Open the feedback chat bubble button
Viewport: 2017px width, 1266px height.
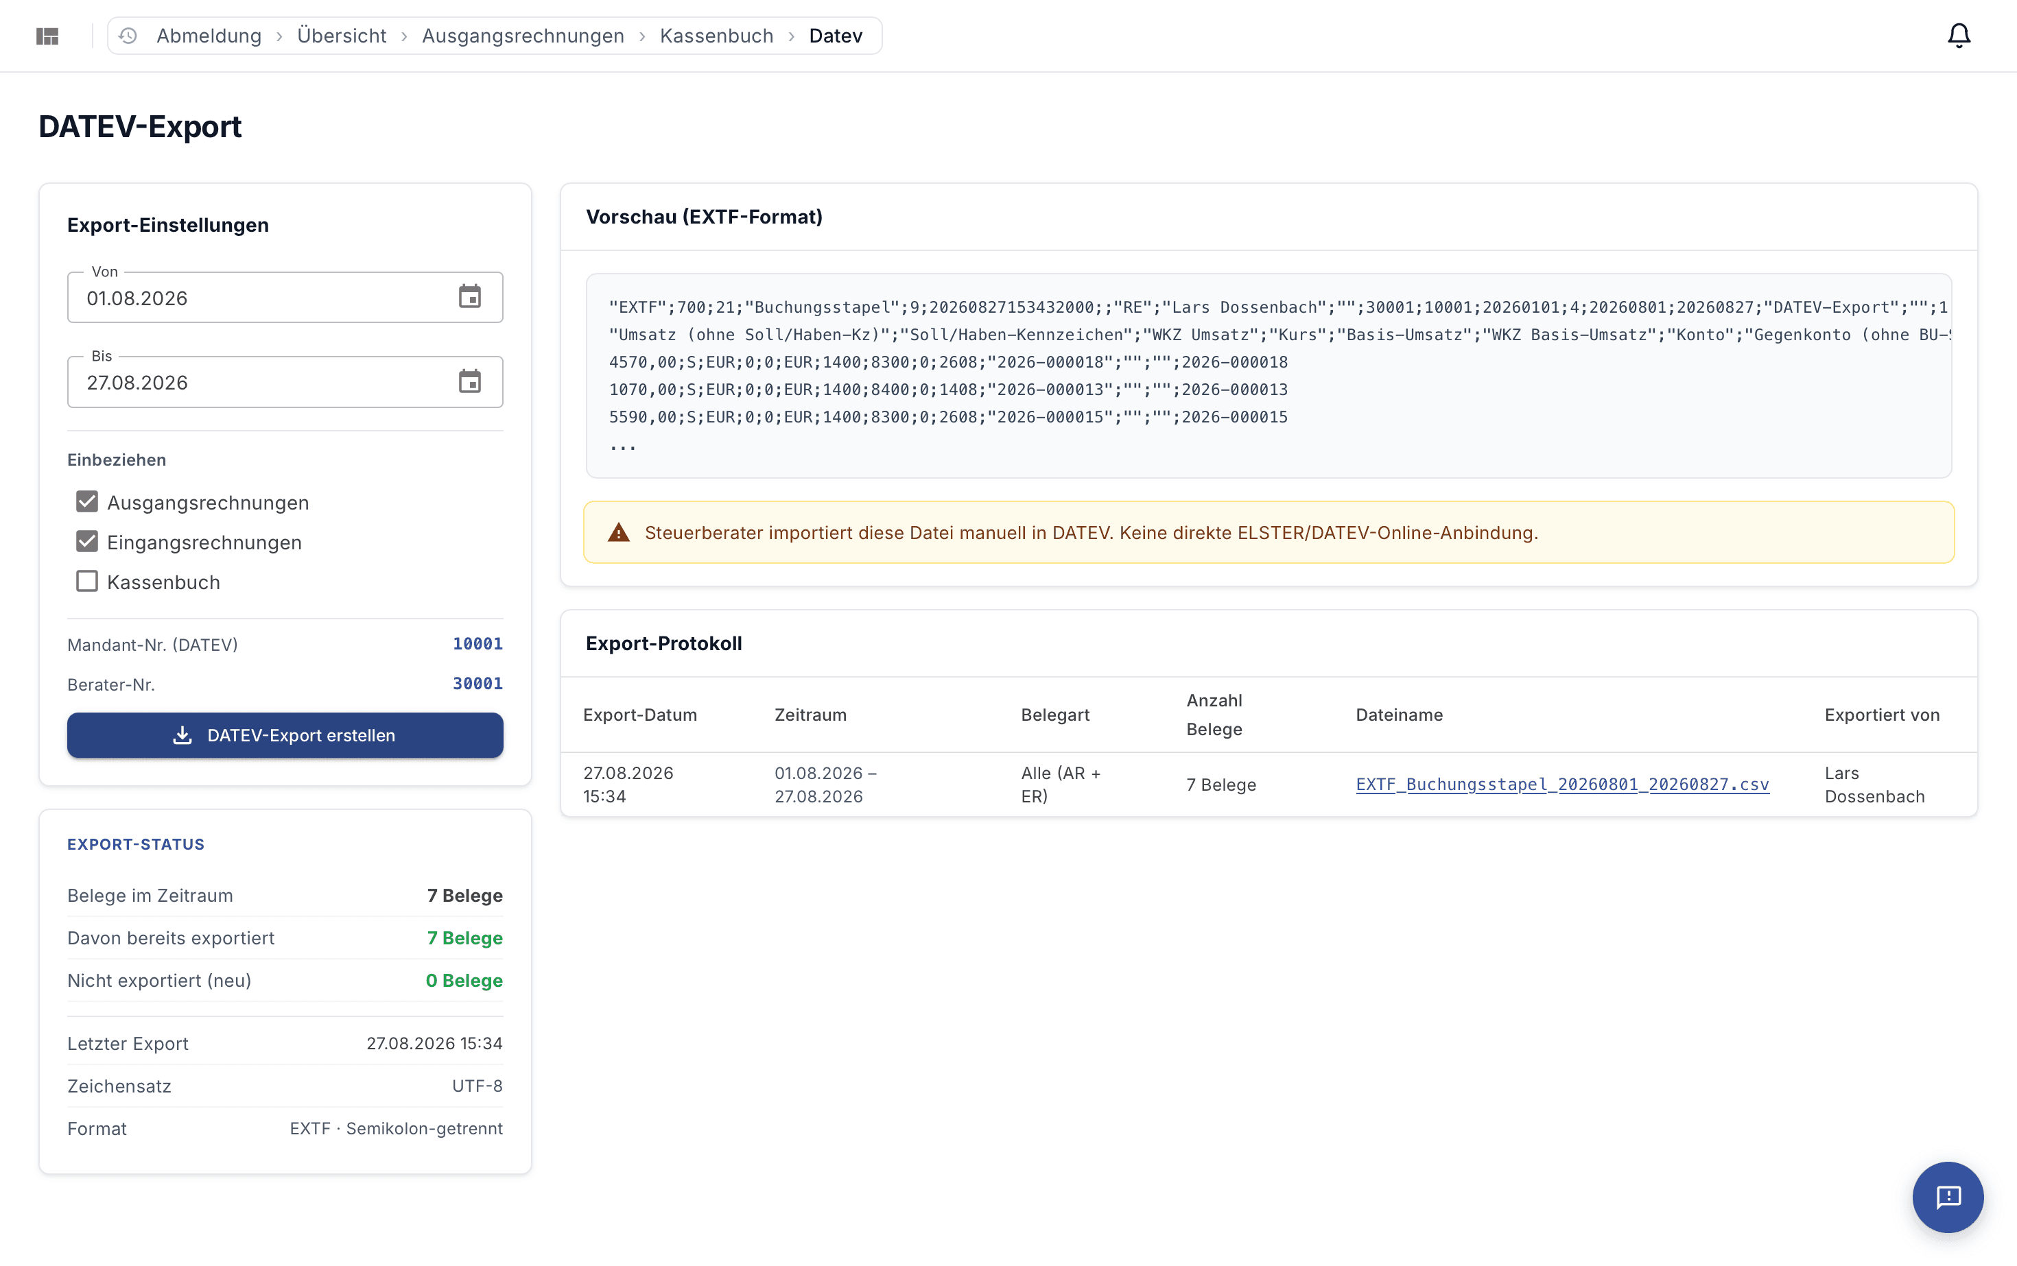click(x=1948, y=1197)
